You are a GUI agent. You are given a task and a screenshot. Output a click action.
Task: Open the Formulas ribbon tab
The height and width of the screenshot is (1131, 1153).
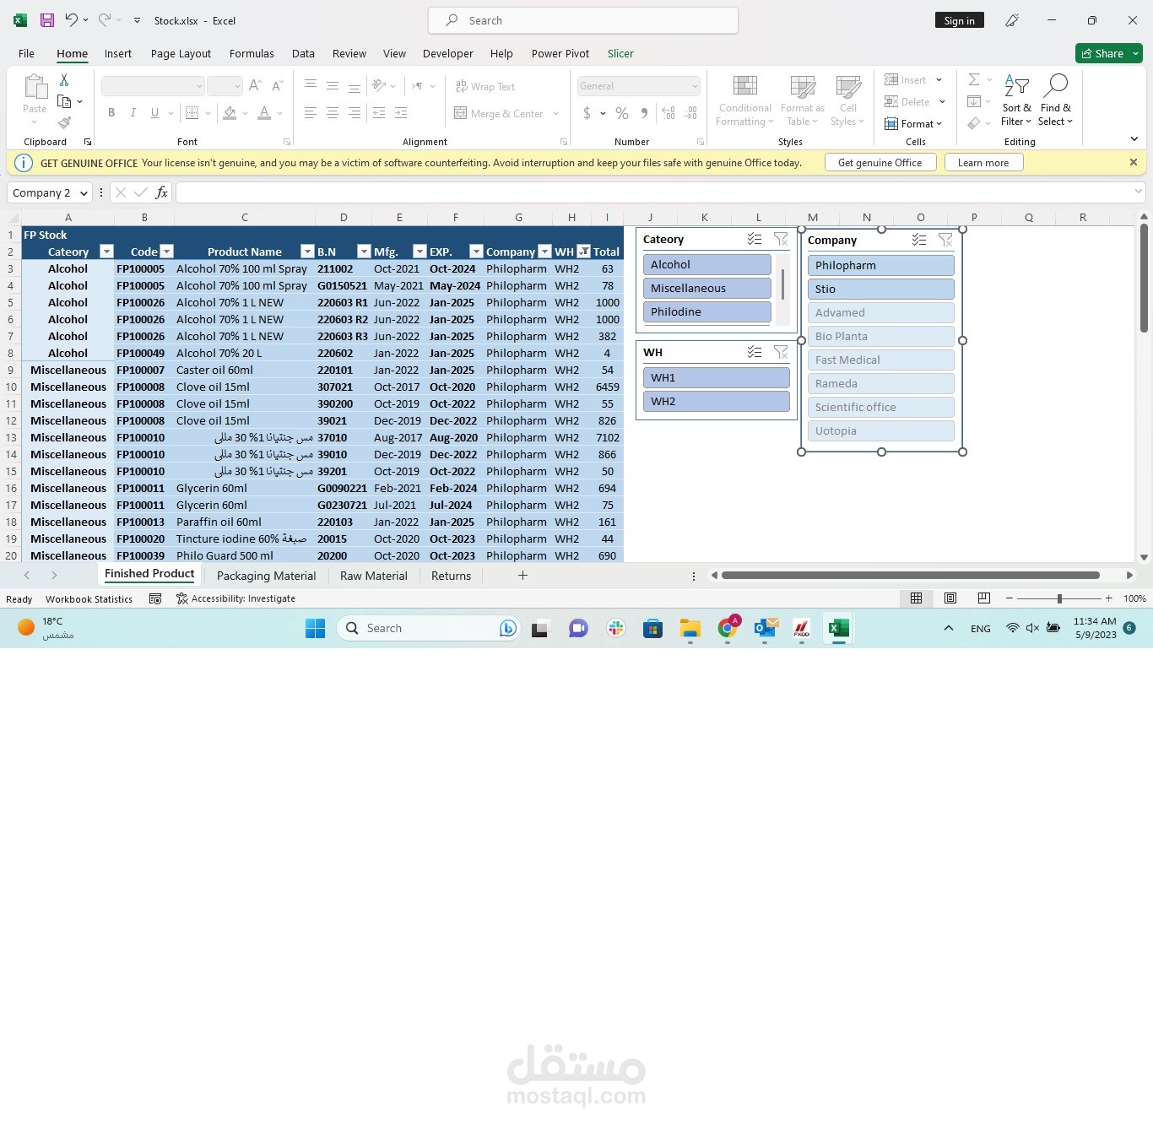coord(252,53)
